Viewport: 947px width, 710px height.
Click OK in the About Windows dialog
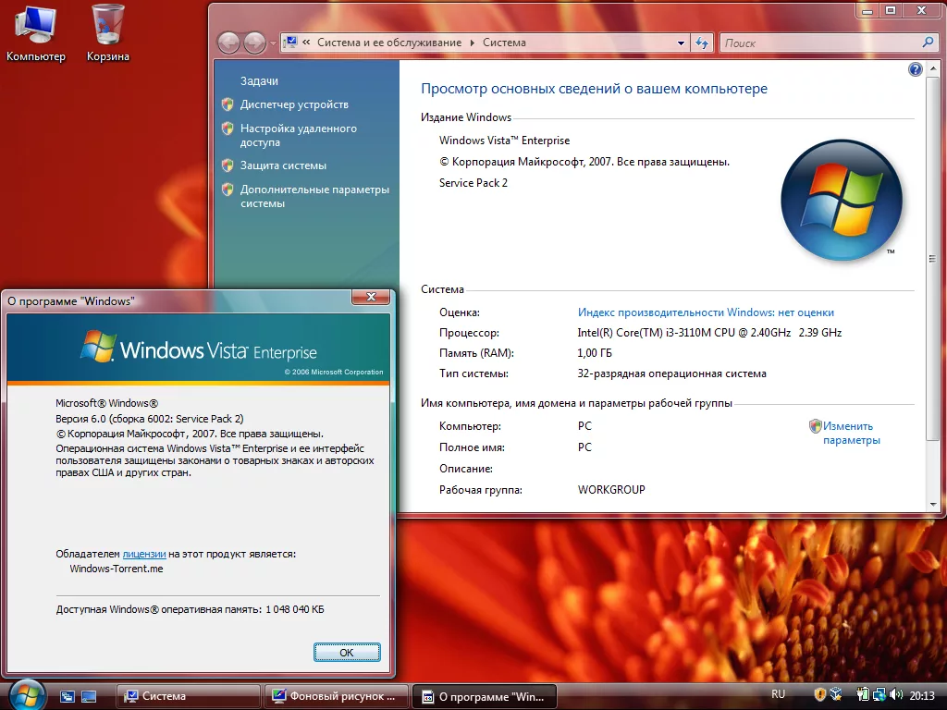pos(347,652)
